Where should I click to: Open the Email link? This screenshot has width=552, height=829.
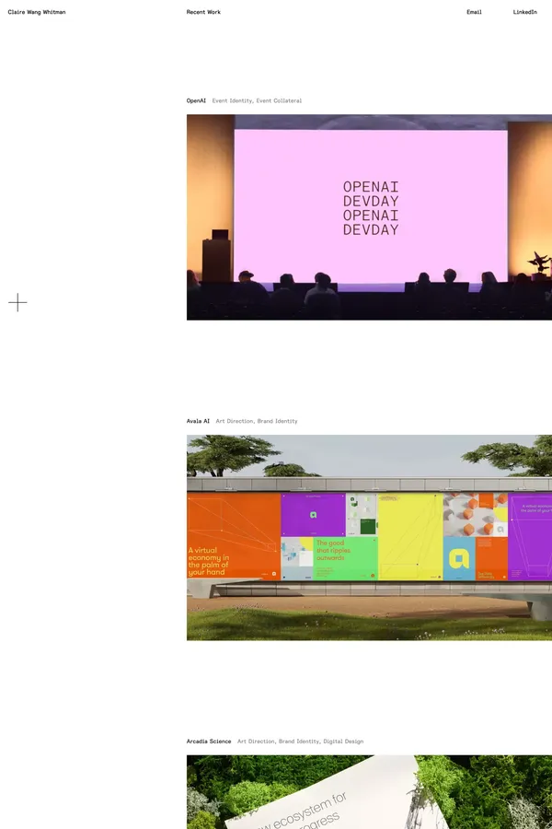[474, 12]
